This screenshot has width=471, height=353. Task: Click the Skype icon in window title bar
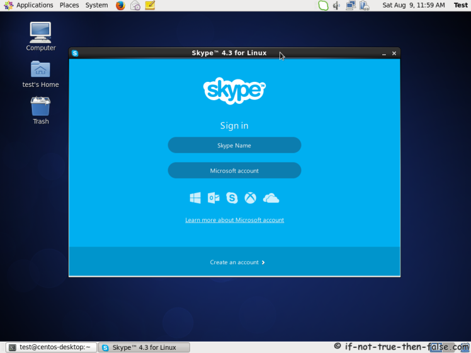[x=75, y=53]
